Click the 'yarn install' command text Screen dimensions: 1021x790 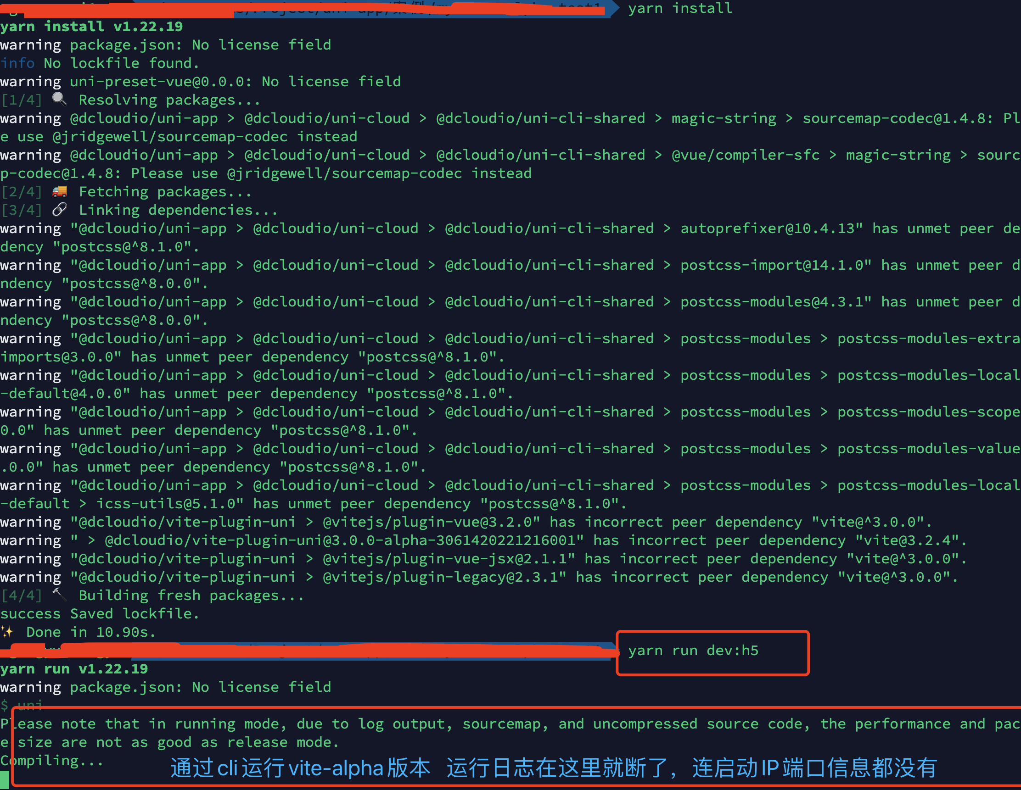click(680, 8)
